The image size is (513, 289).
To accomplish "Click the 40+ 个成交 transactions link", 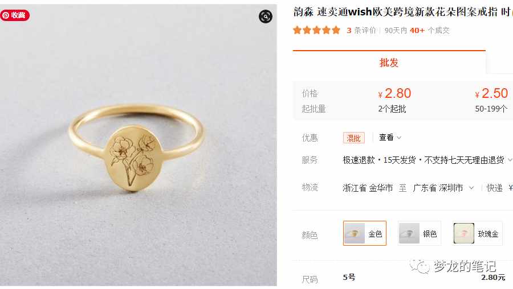I will point(430,30).
